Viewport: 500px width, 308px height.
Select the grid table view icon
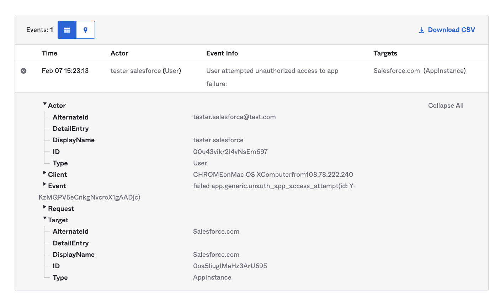coord(67,30)
